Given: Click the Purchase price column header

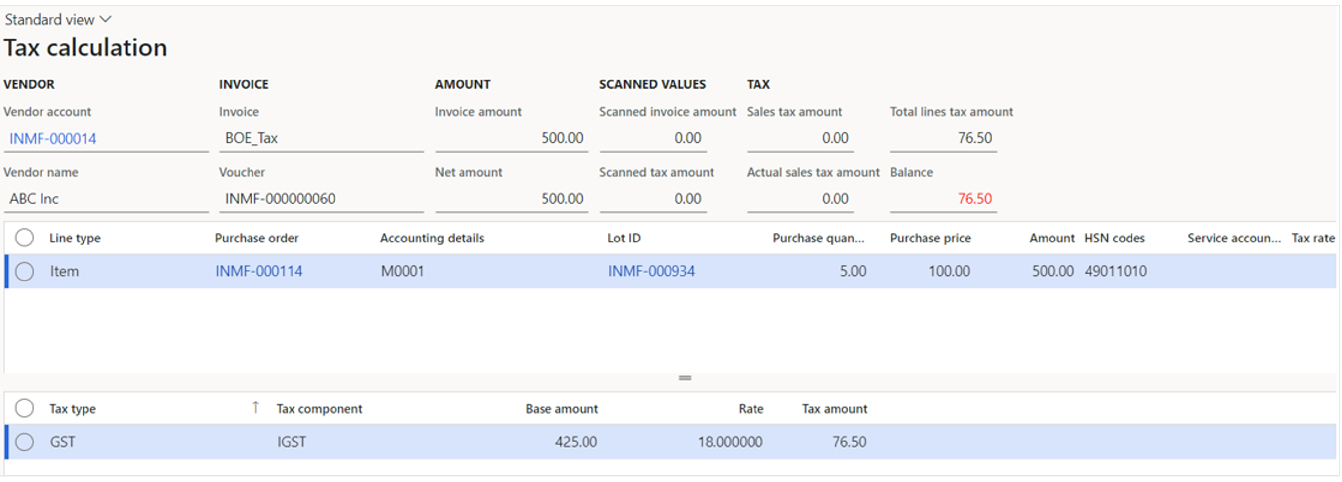Looking at the screenshot, I should point(930,239).
